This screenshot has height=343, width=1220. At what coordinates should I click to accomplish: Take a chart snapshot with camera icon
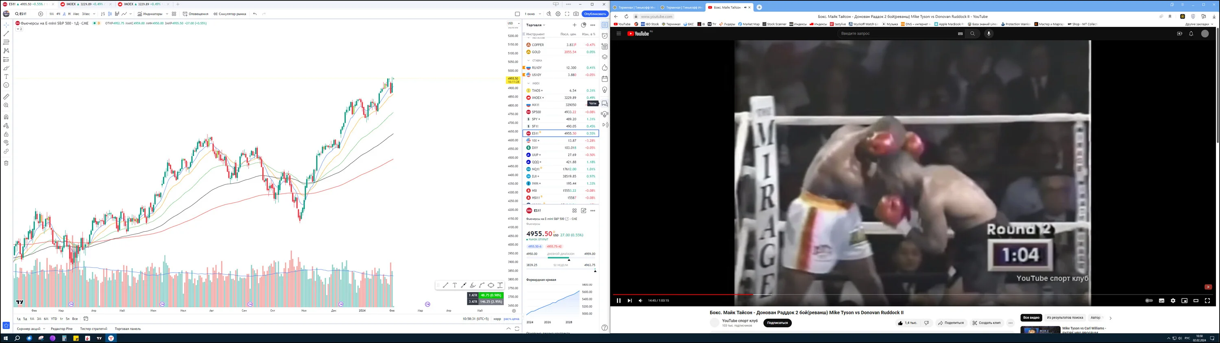pos(576,14)
